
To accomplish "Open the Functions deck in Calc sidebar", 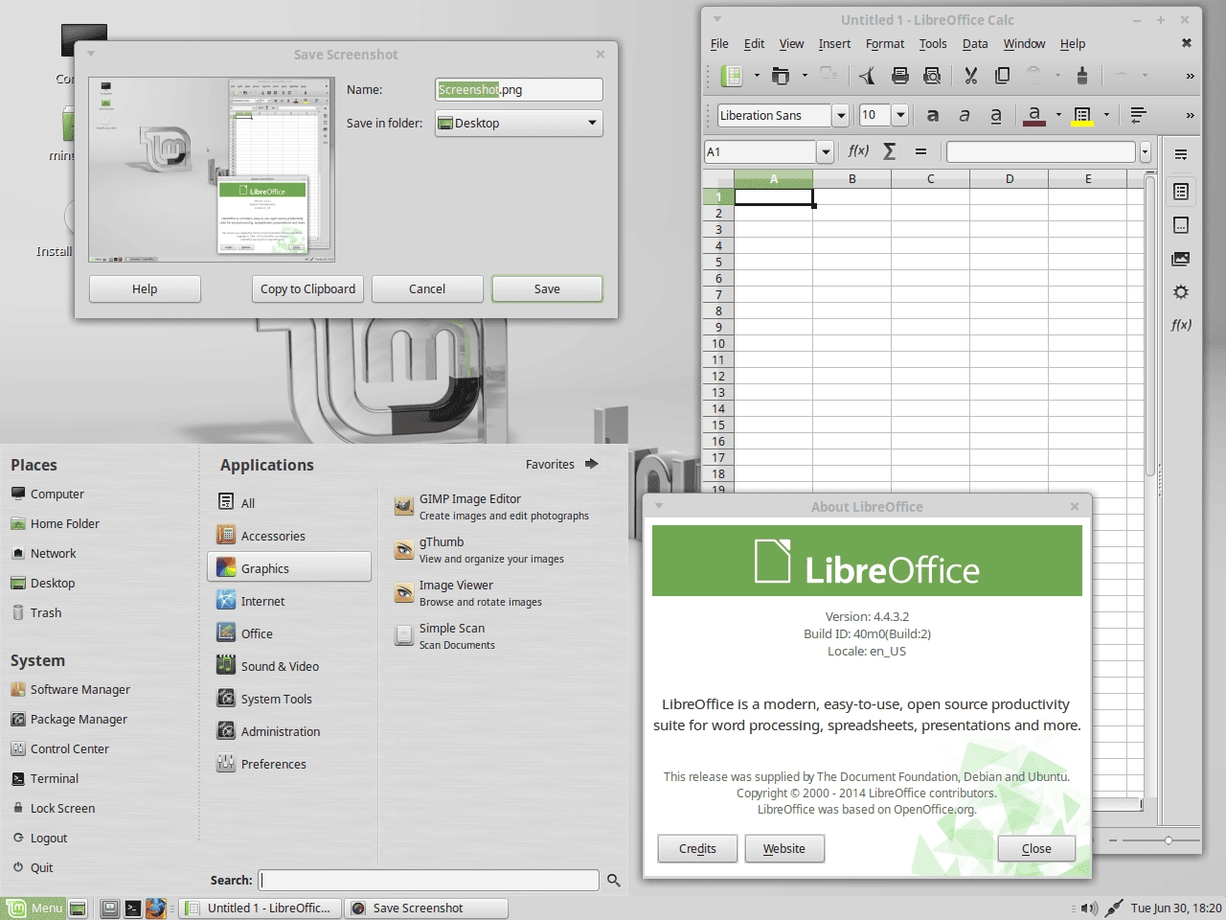I will point(1181,325).
